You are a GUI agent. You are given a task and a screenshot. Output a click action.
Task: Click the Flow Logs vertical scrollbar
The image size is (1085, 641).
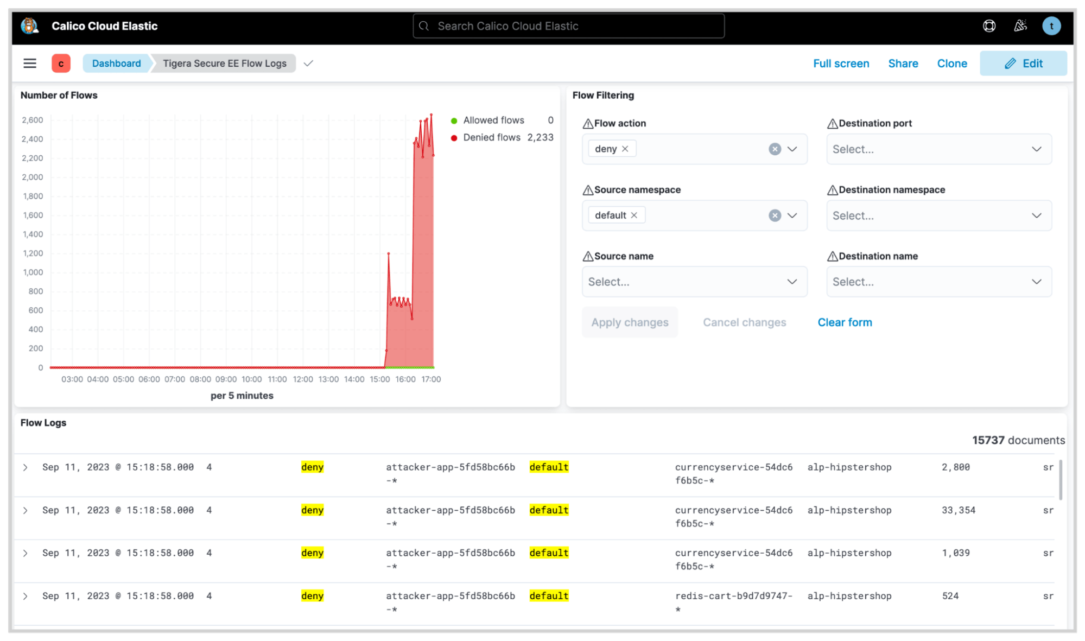[x=1060, y=480]
